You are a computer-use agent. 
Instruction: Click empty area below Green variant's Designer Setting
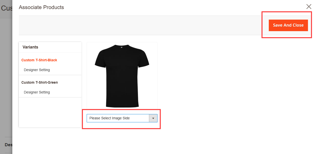coord(50,112)
